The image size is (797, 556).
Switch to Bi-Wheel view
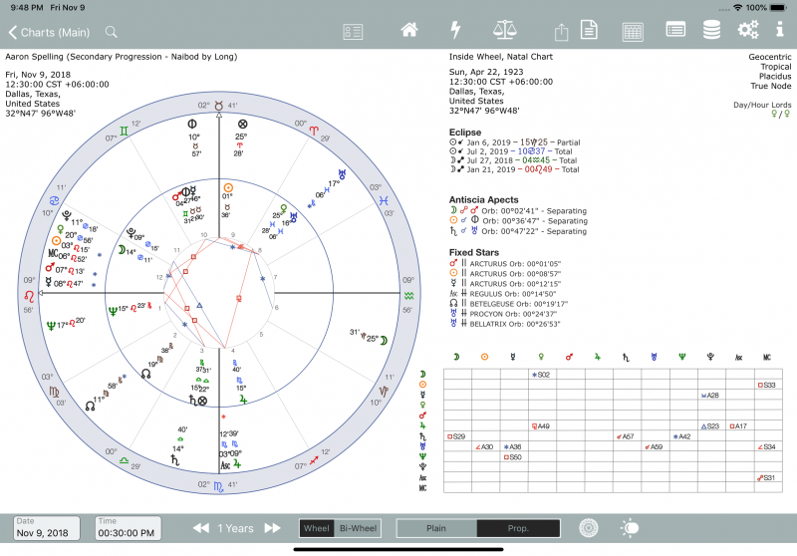click(358, 528)
